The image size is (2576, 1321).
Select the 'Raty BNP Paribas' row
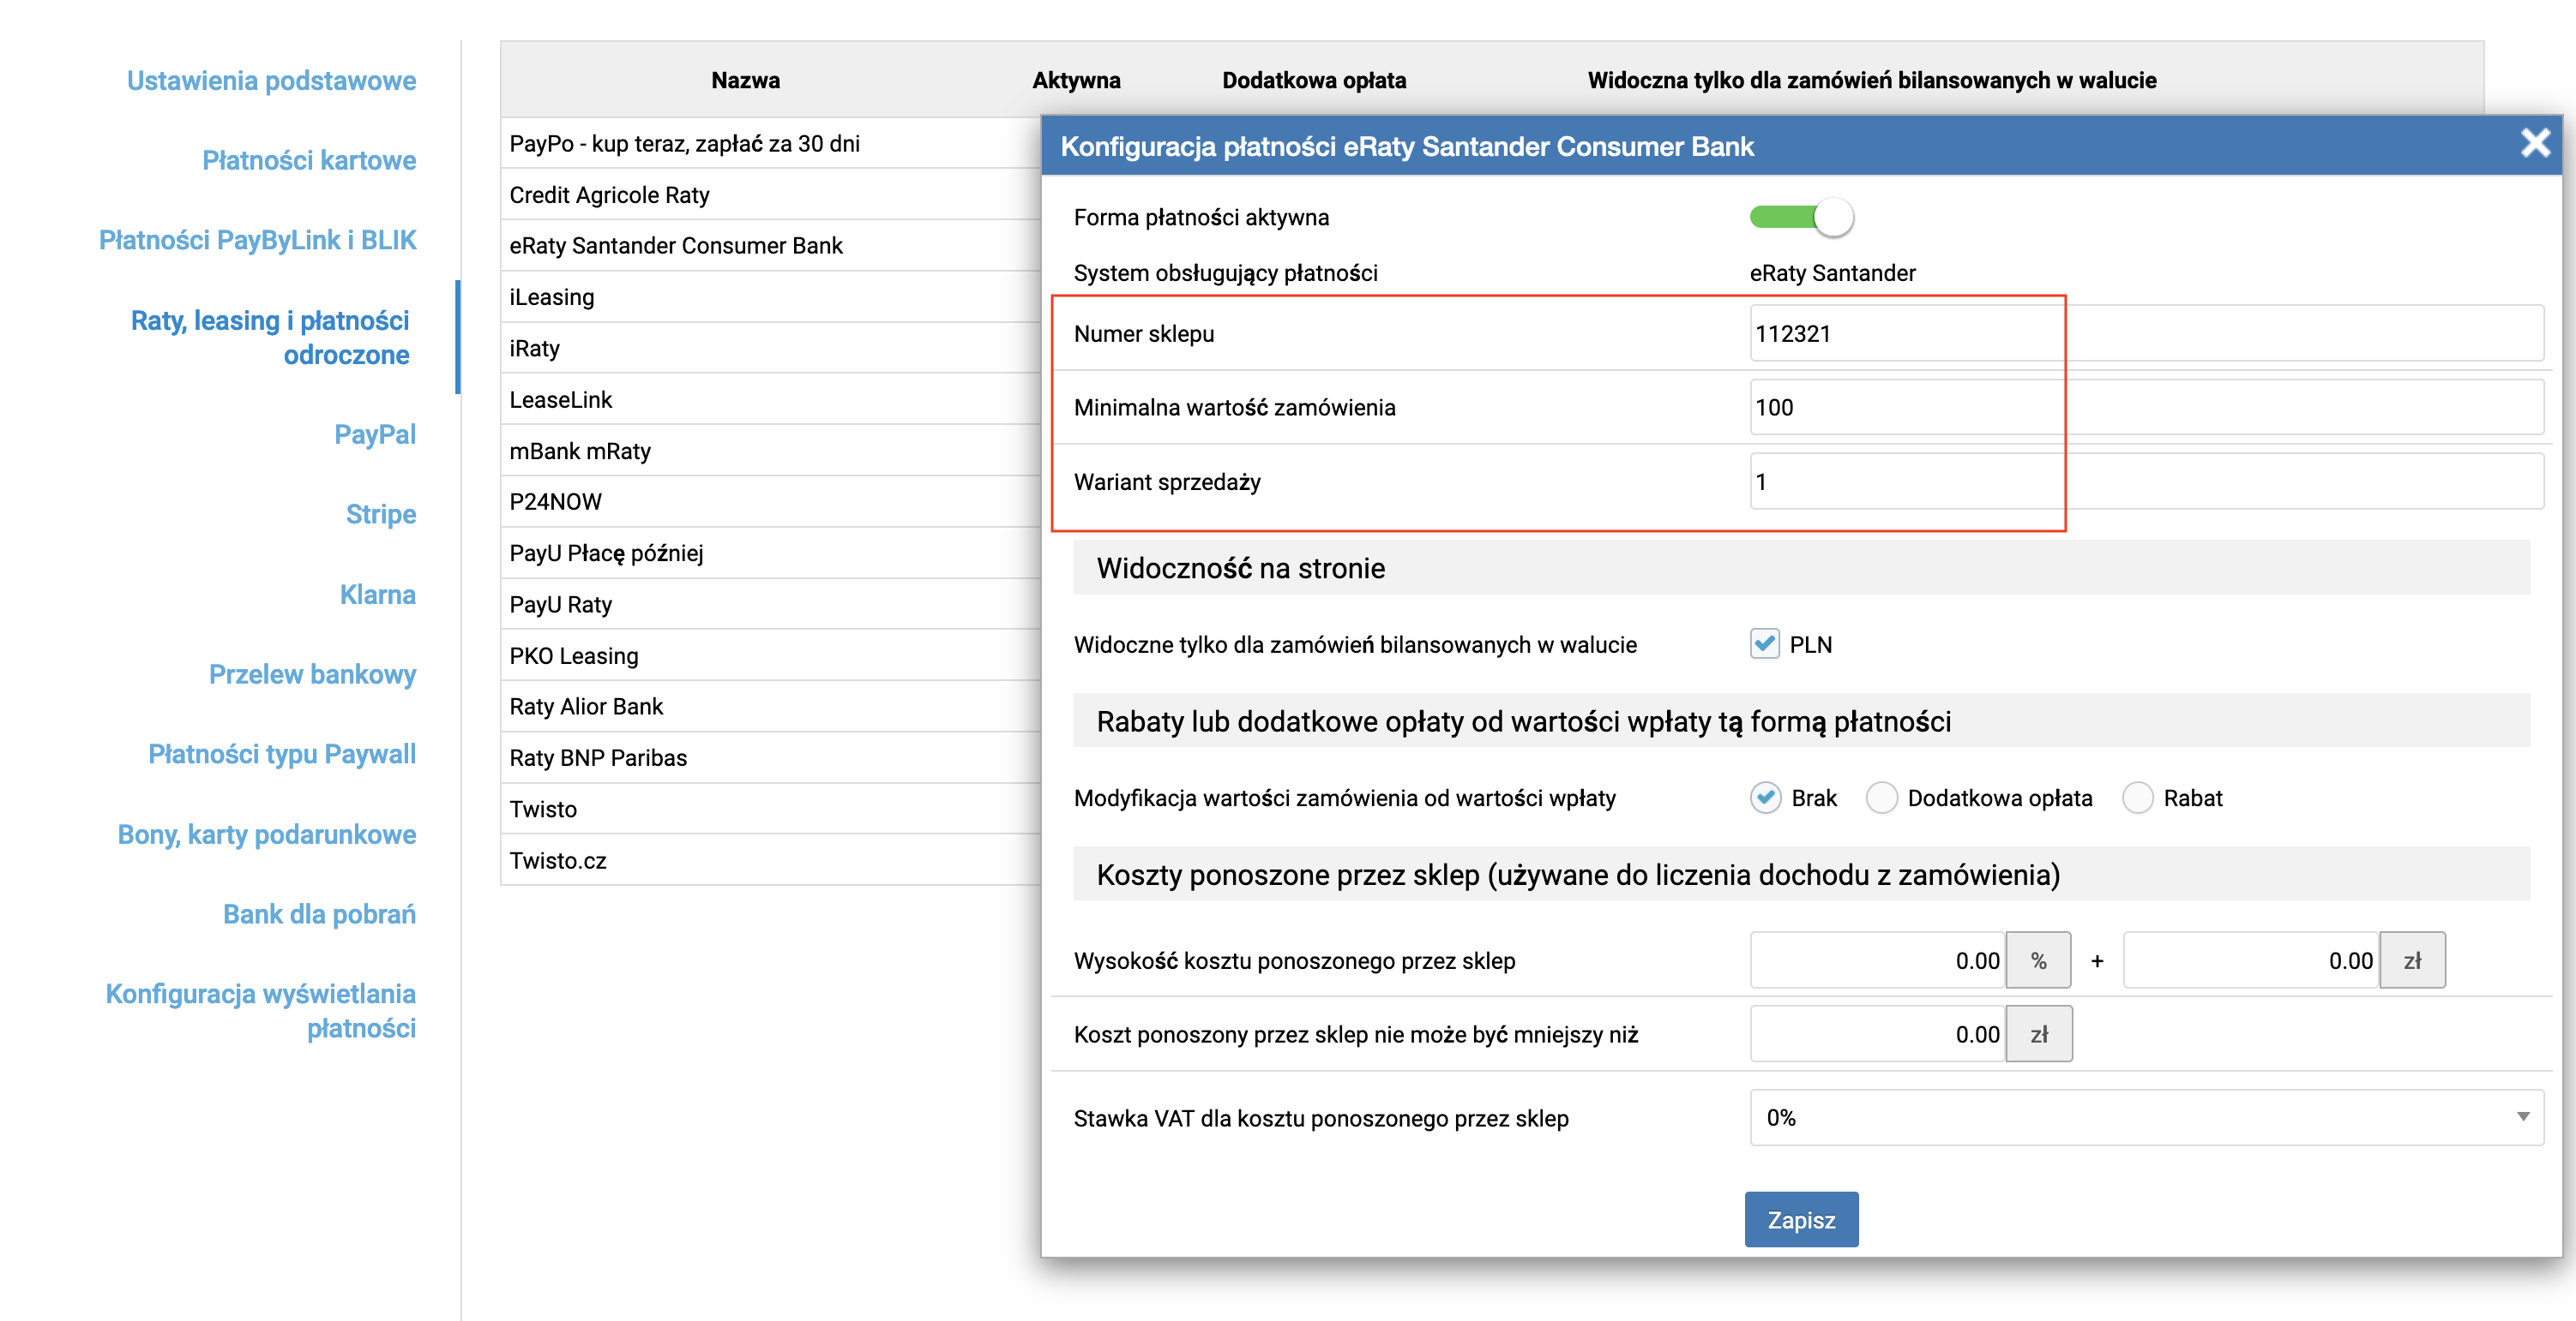click(771, 757)
